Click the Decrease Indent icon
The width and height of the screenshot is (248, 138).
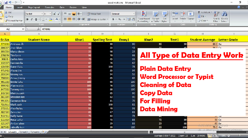[79, 19]
